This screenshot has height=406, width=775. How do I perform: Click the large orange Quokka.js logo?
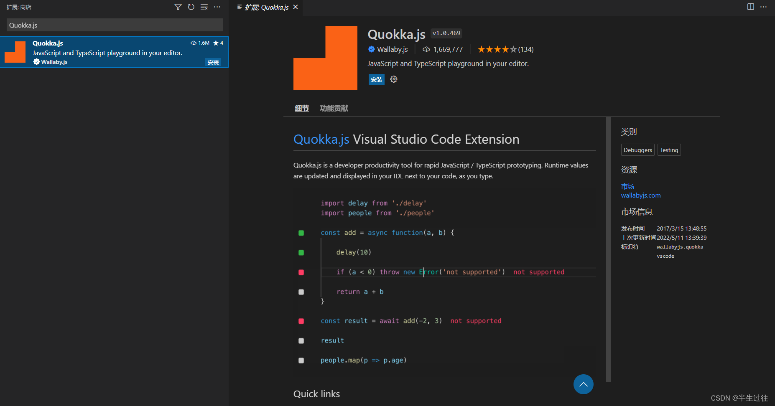click(x=325, y=58)
